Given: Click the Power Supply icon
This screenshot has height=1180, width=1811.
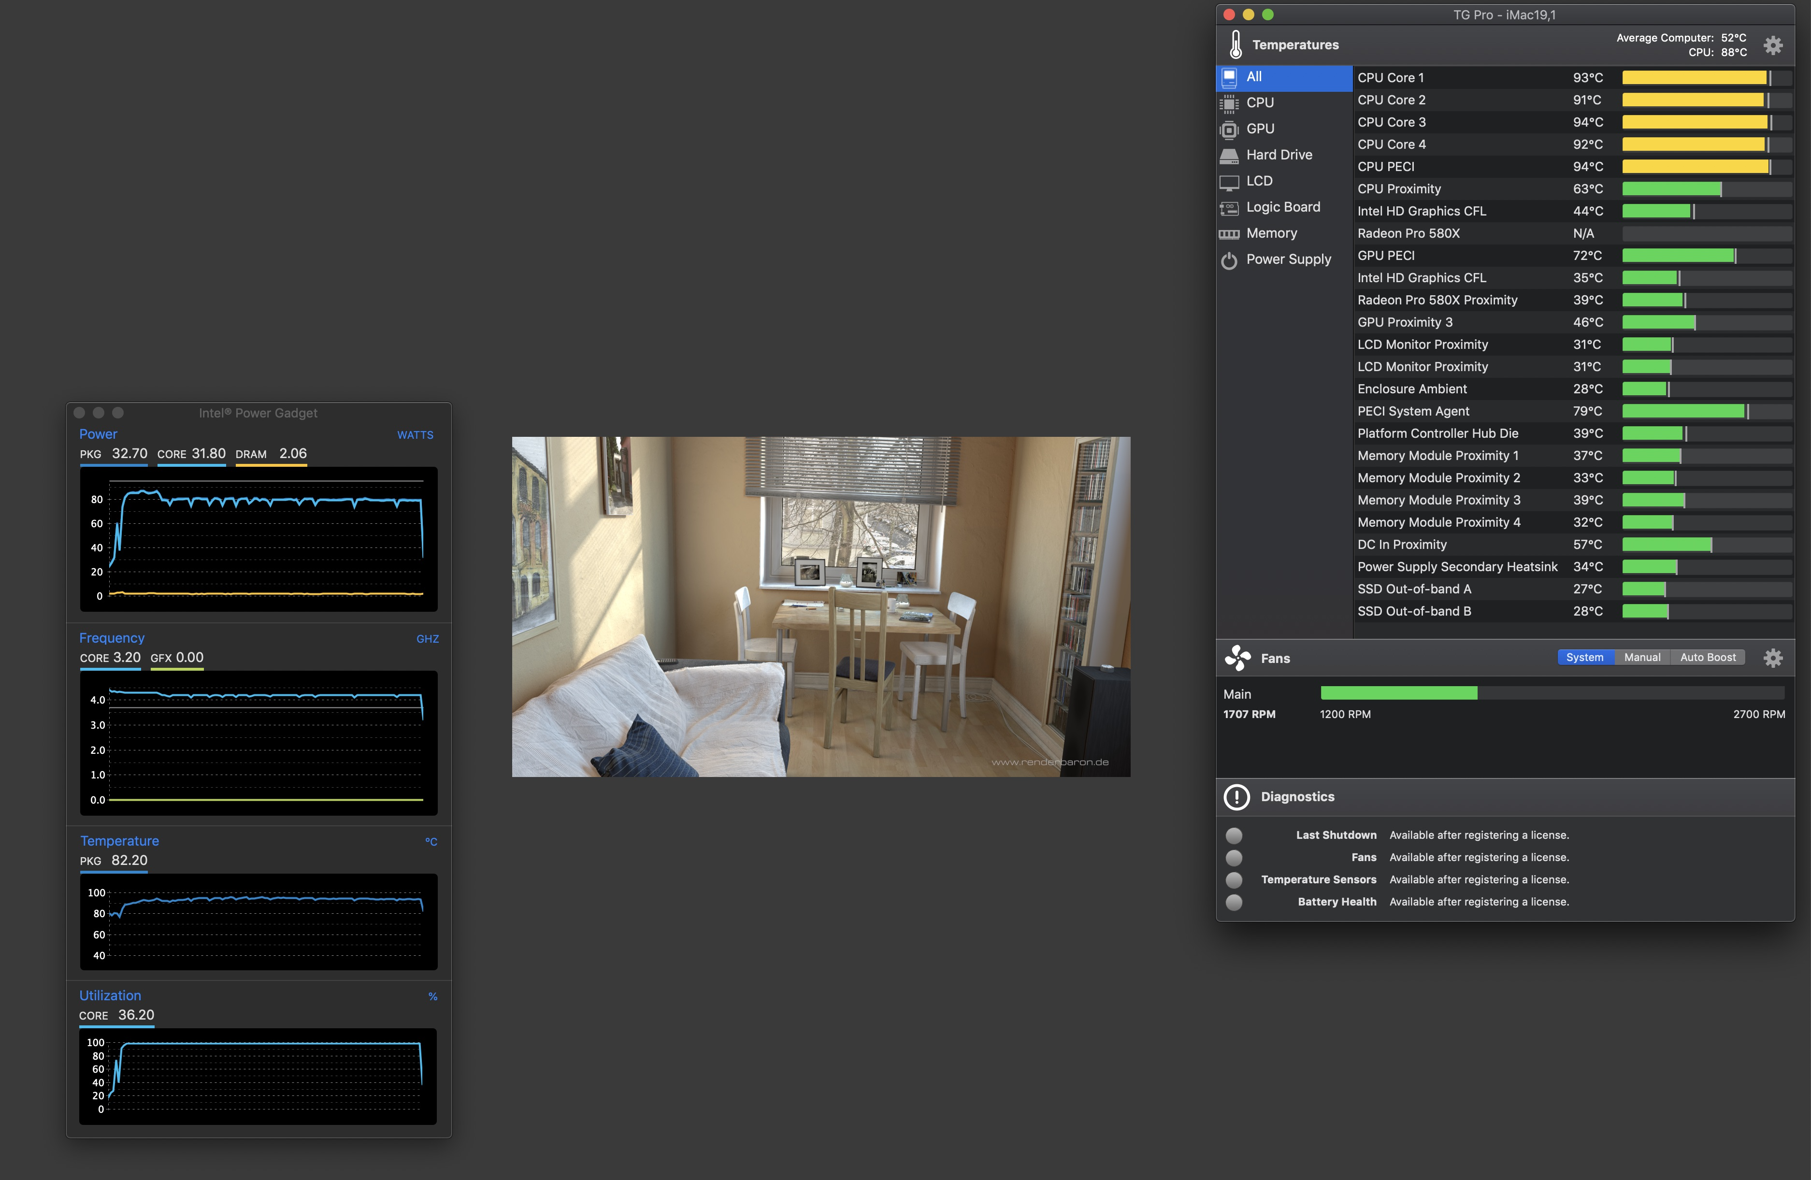Looking at the screenshot, I should pyautogui.click(x=1229, y=260).
